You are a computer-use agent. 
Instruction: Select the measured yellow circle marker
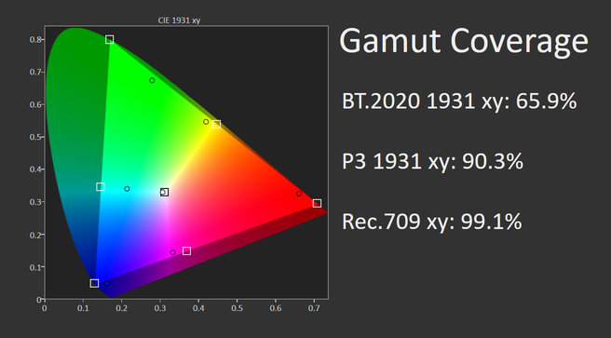206,122
